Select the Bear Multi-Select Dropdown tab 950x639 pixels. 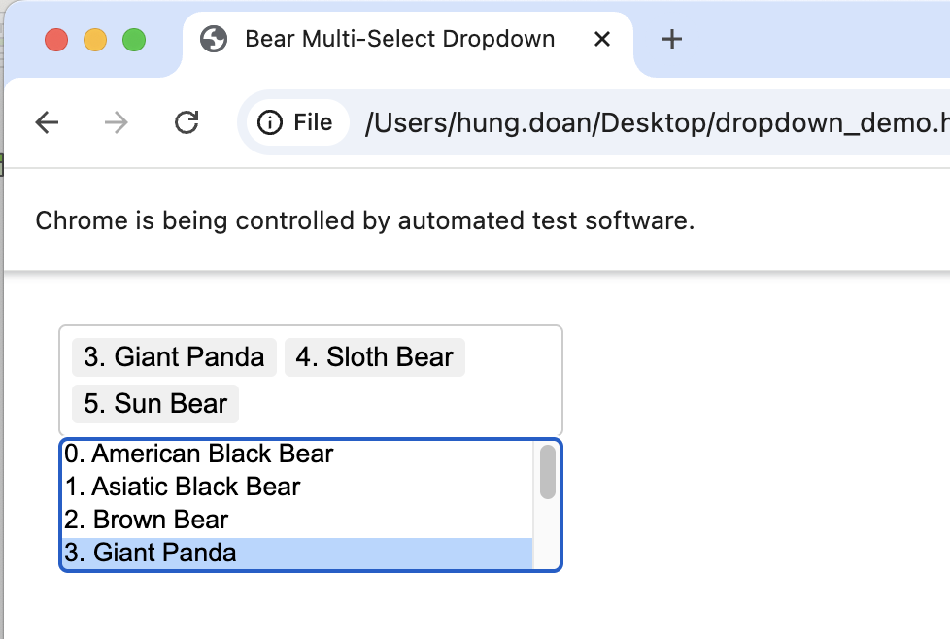click(399, 39)
